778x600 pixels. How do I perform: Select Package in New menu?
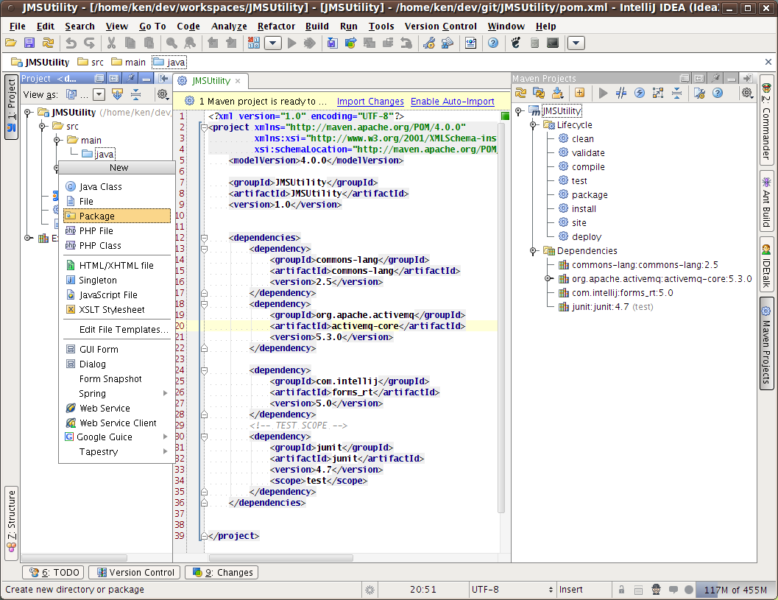pos(117,216)
